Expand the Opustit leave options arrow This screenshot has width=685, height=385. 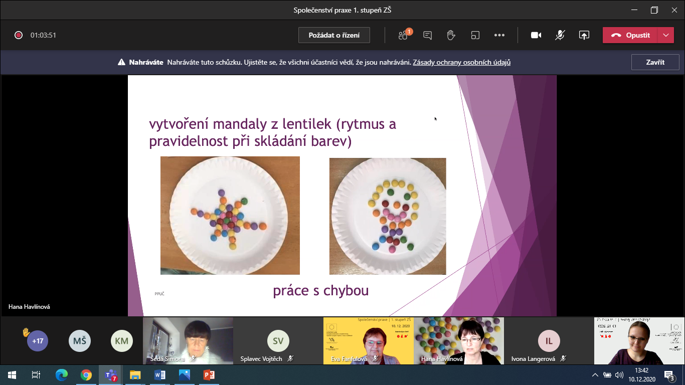click(x=665, y=35)
